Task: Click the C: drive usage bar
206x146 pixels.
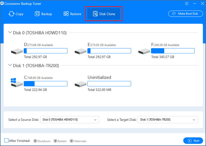Action: pyautogui.click(x=46, y=84)
